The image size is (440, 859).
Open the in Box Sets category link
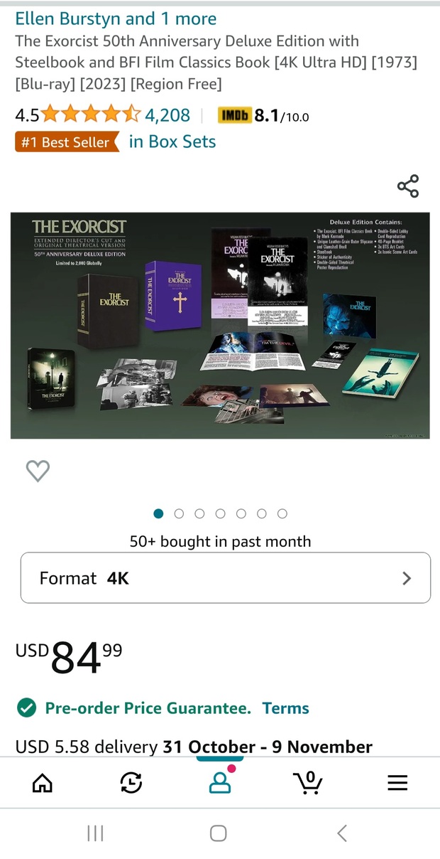(172, 142)
